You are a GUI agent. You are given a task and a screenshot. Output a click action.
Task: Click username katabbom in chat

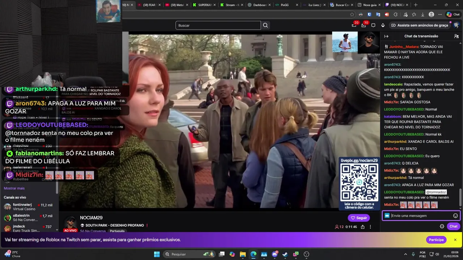tap(392, 117)
